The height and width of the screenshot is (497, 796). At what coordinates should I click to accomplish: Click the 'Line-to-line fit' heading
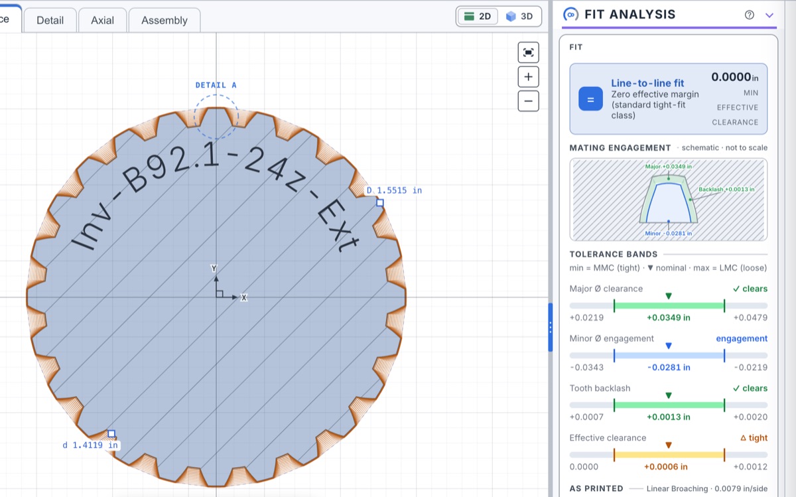[x=647, y=84]
